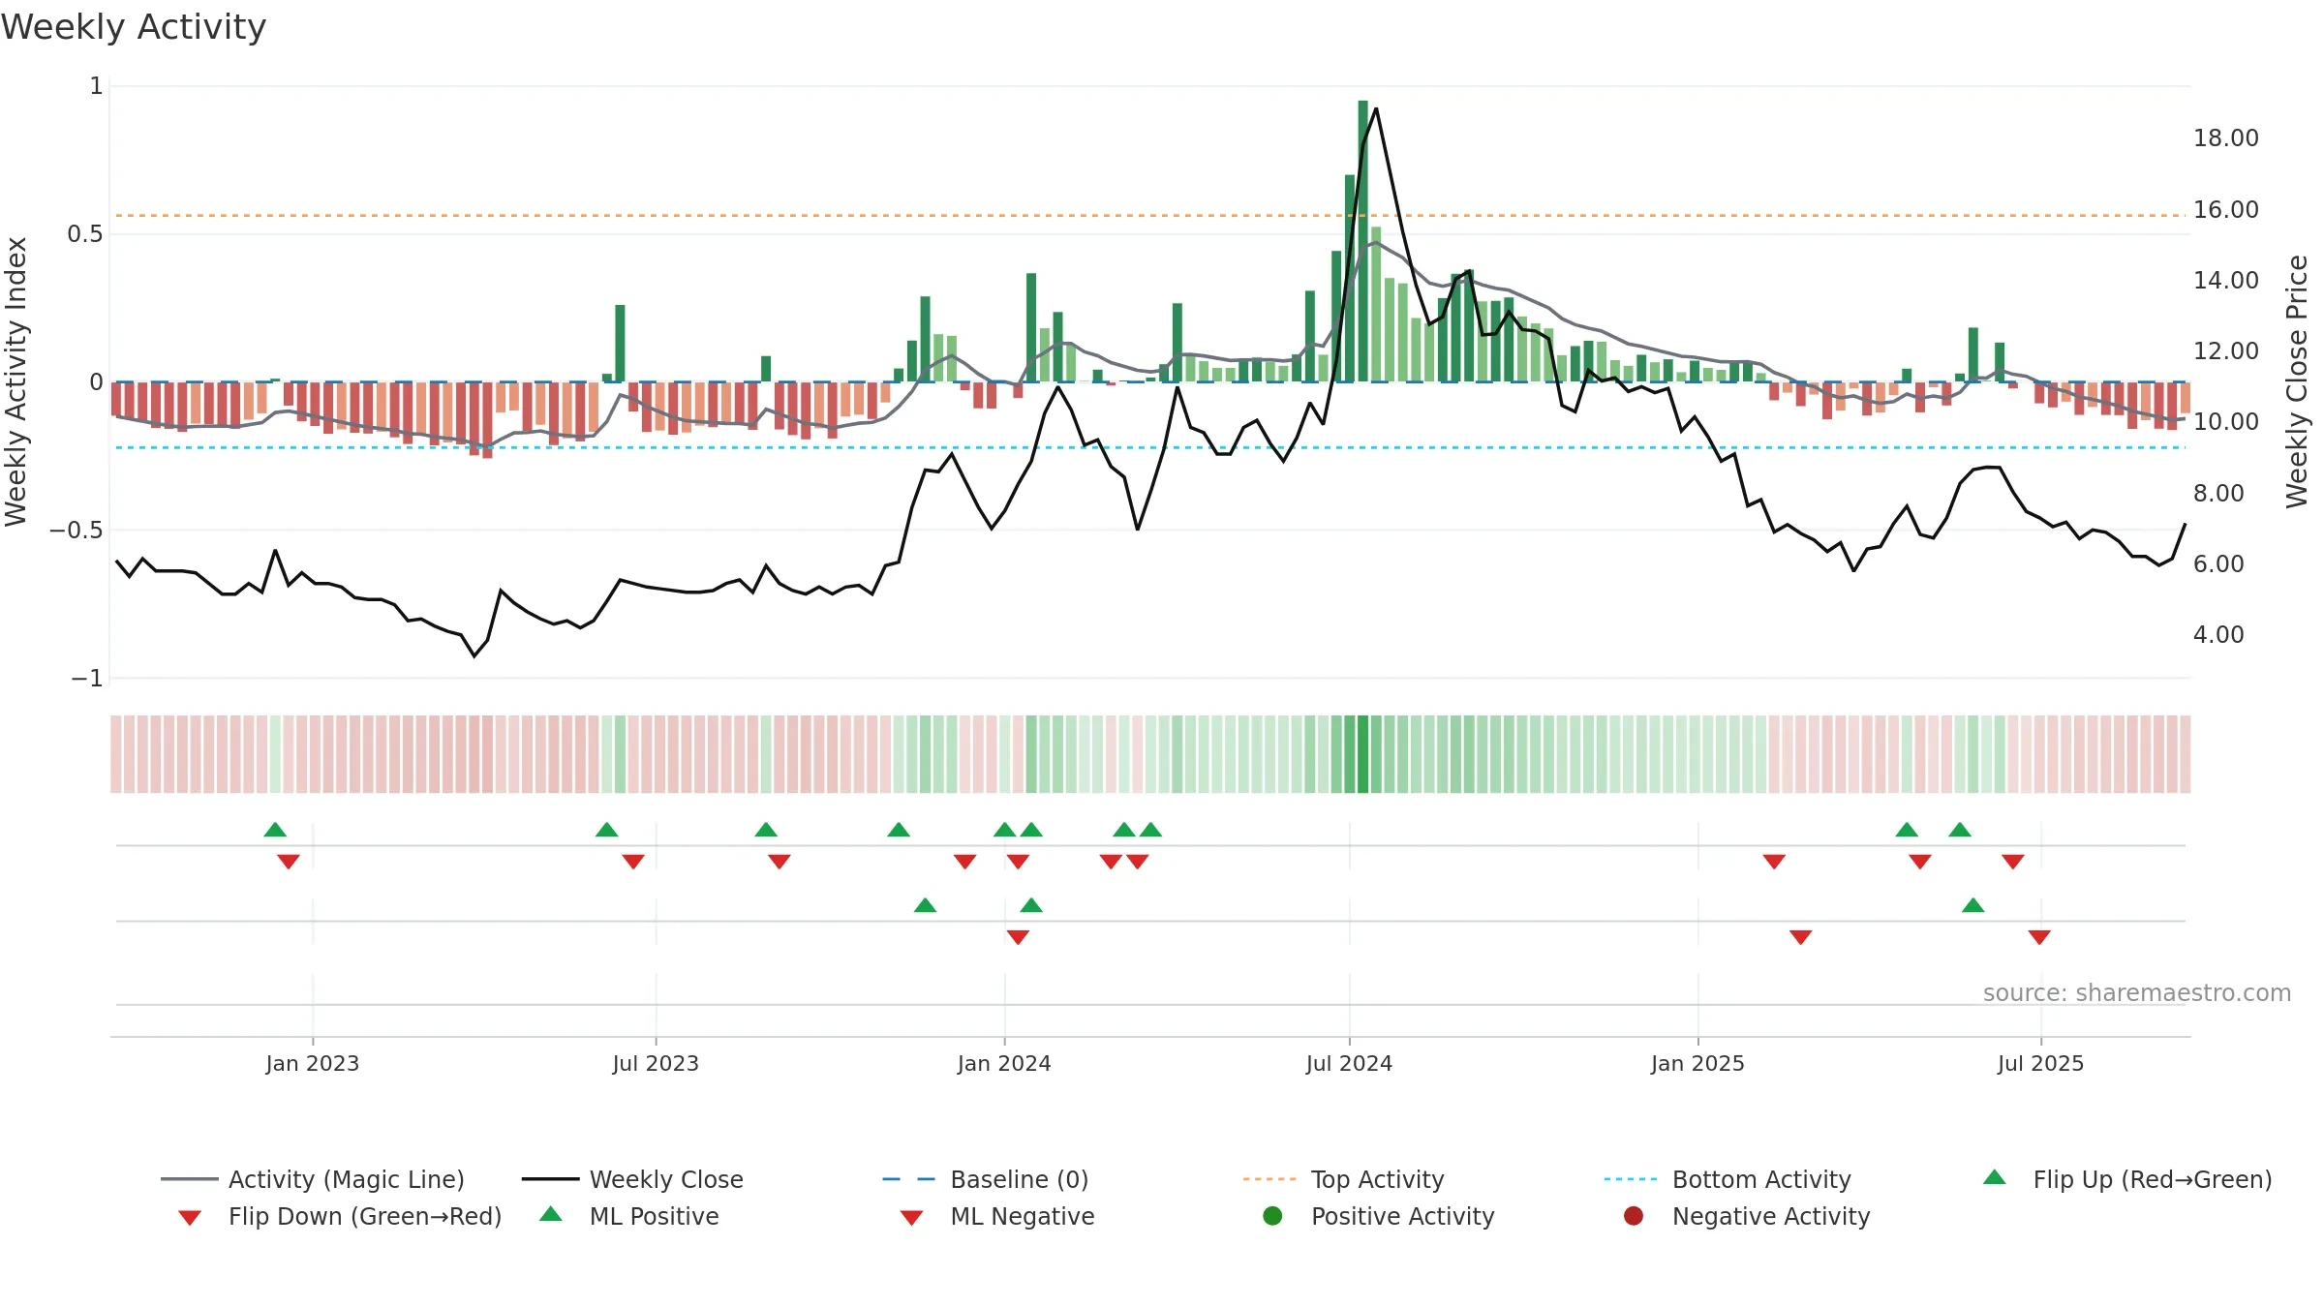Click the Bottom Activity legend dotted line

point(1631,1179)
